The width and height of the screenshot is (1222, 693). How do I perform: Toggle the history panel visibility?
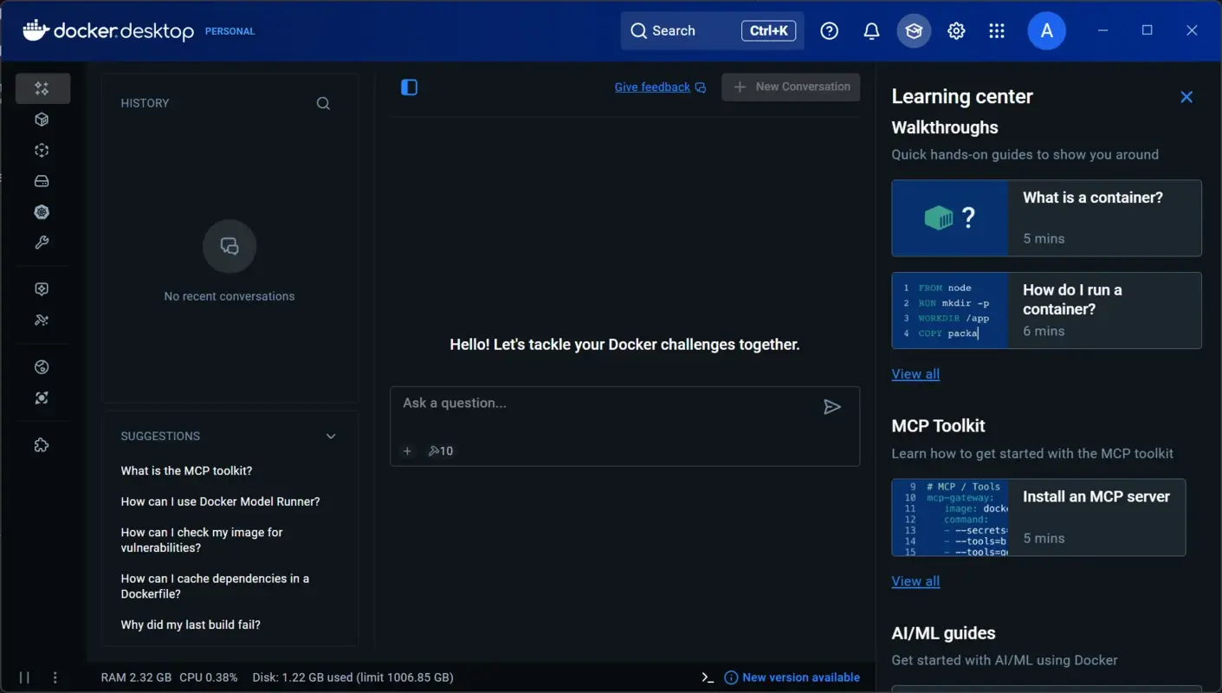coord(409,87)
